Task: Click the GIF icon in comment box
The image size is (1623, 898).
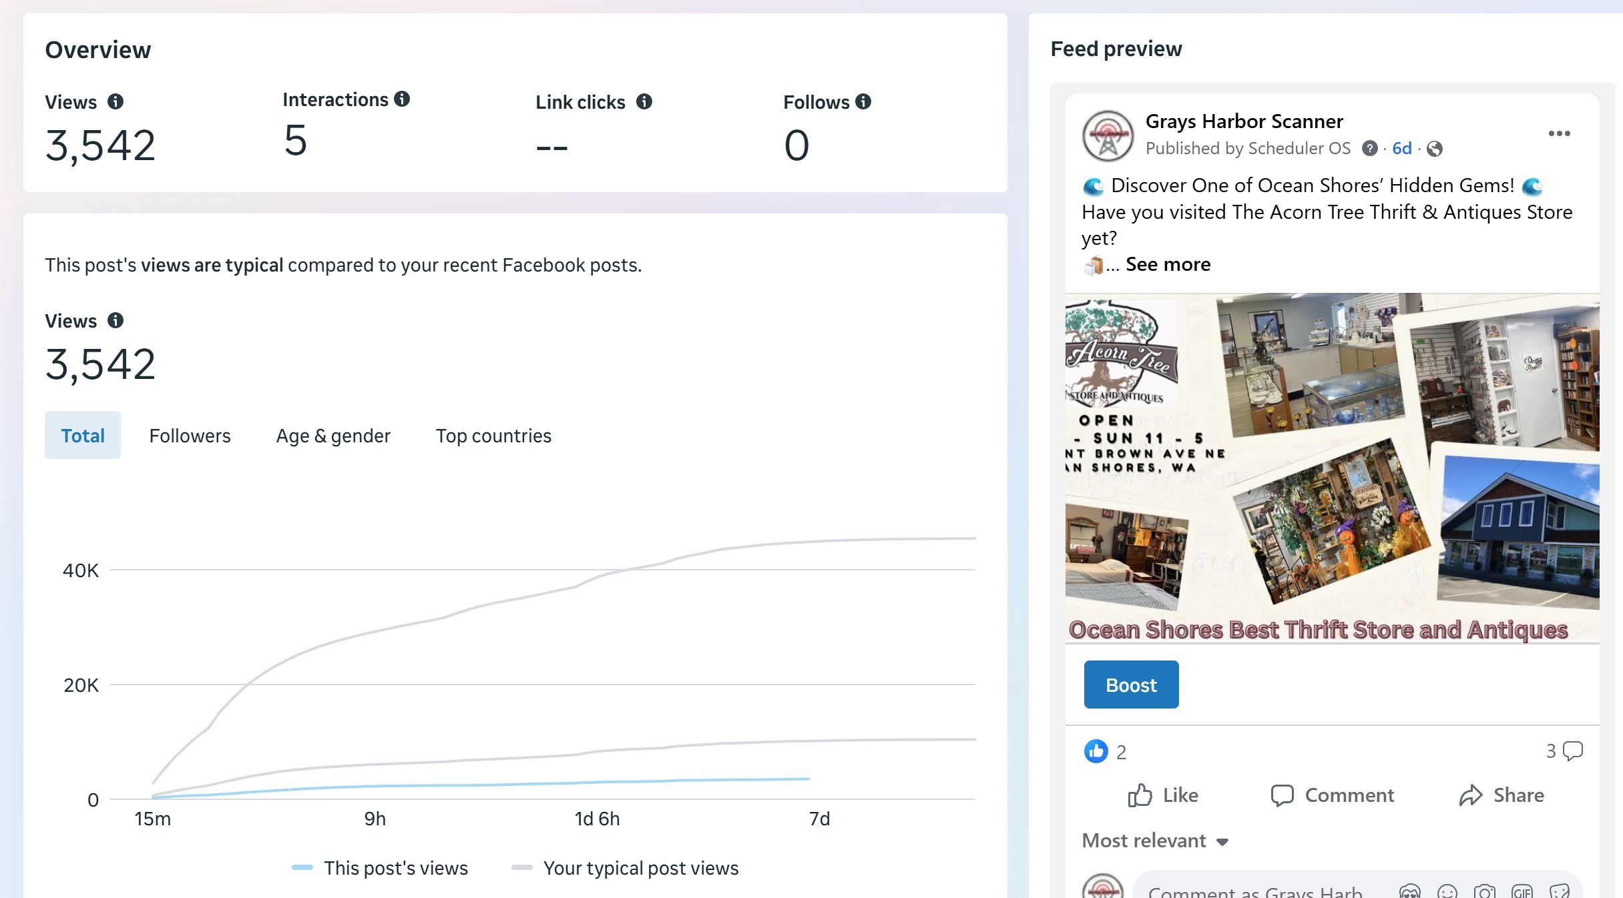Action: 1522,891
